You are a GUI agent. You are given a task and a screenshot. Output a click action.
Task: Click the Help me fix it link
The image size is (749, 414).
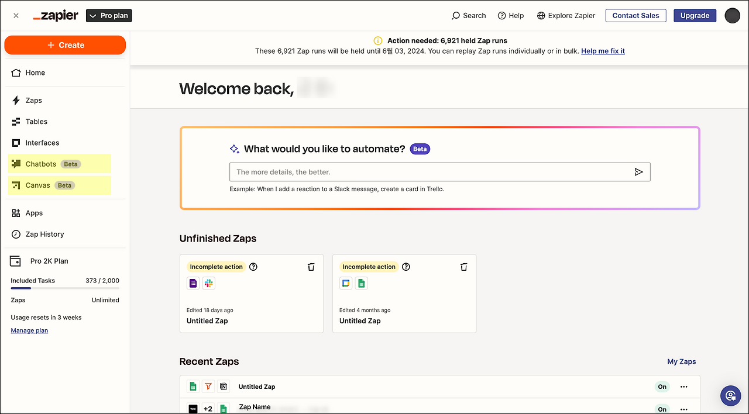[603, 51]
